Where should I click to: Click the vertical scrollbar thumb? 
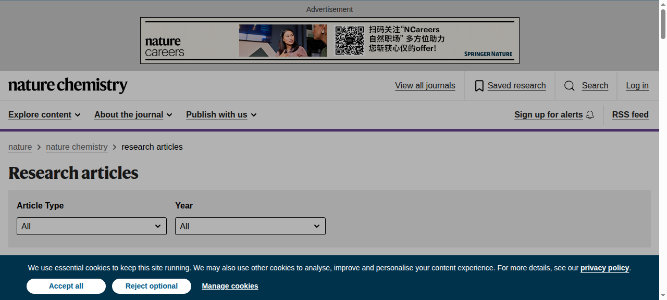(663, 23)
